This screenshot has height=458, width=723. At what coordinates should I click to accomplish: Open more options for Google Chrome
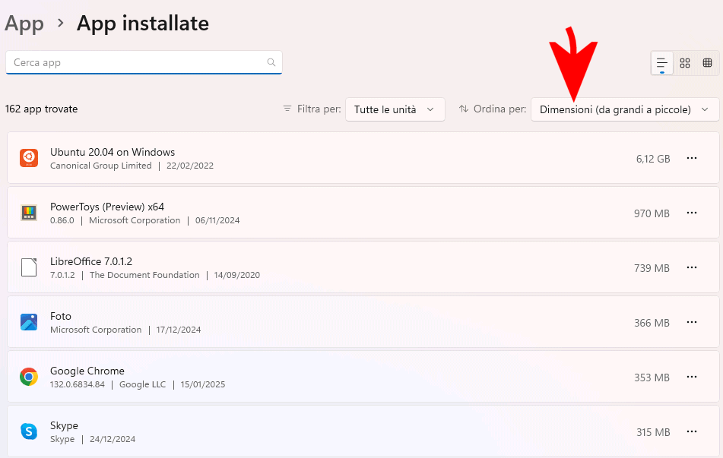692,377
